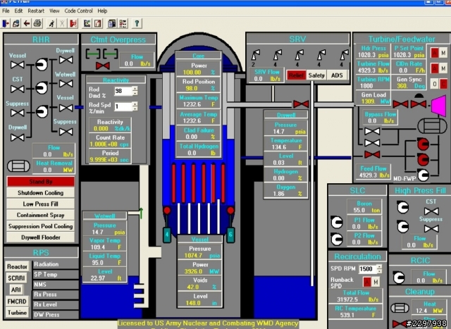Toggle the MD-FWP feedwater pump
The width and height of the screenshot is (451, 329).
tap(423, 175)
